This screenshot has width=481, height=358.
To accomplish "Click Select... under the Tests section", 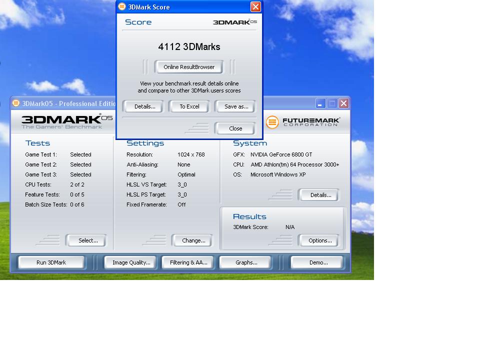I will pyautogui.click(x=87, y=240).
